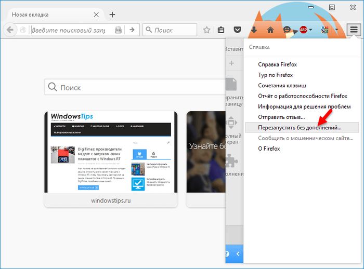Click the help question mark icon
364x269 pixels.
pos(227,254)
